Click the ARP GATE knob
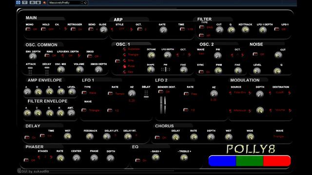The image size is (312, 175). (x=163, y=30)
